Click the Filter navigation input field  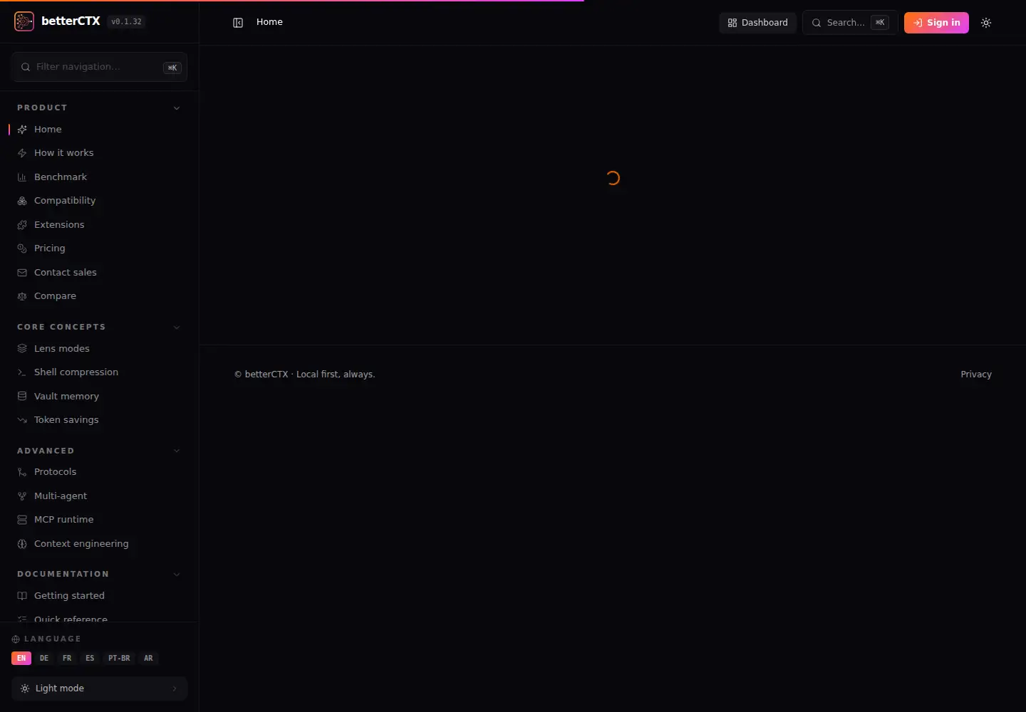tap(99, 67)
